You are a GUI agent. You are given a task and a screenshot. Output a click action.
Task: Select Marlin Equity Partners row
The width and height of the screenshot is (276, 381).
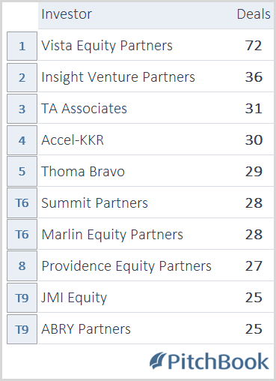[156, 235]
